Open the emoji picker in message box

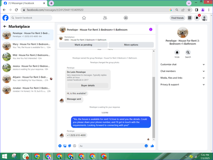[x=146, y=146]
